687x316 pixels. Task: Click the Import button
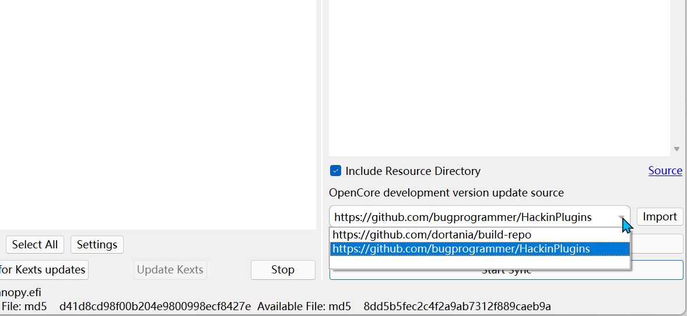660,216
